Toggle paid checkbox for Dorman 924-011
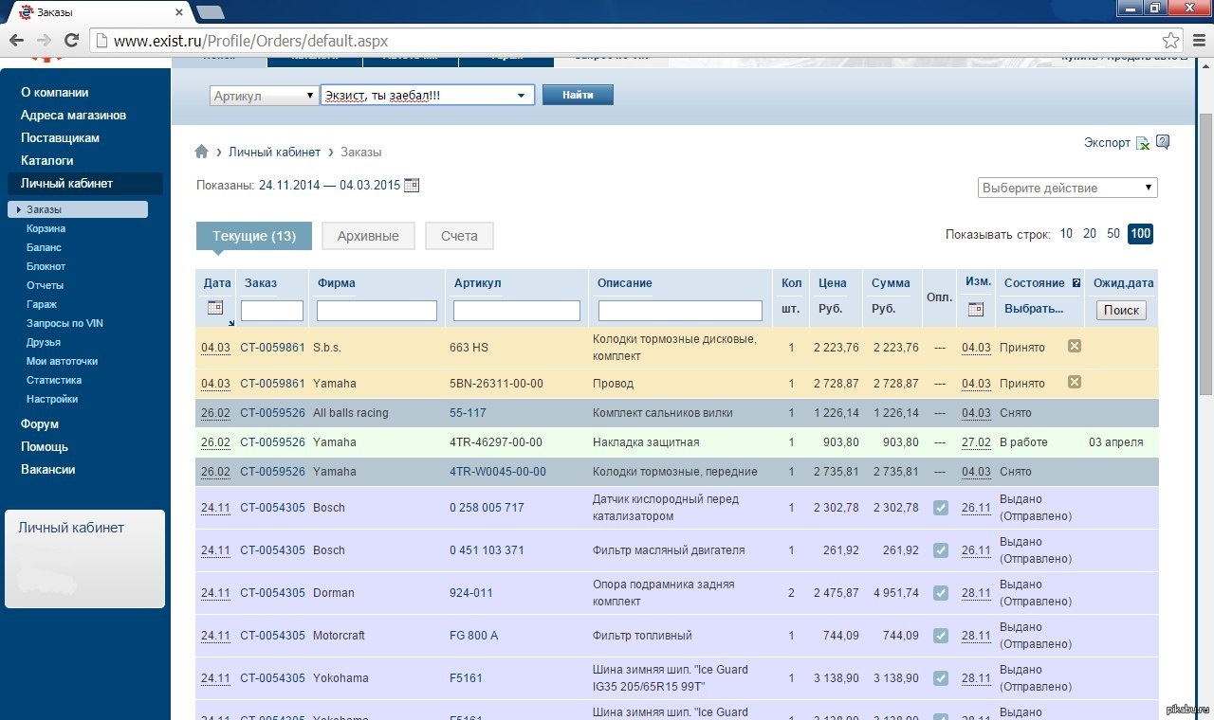This screenshot has height=720, width=1214. pyautogui.click(x=940, y=593)
